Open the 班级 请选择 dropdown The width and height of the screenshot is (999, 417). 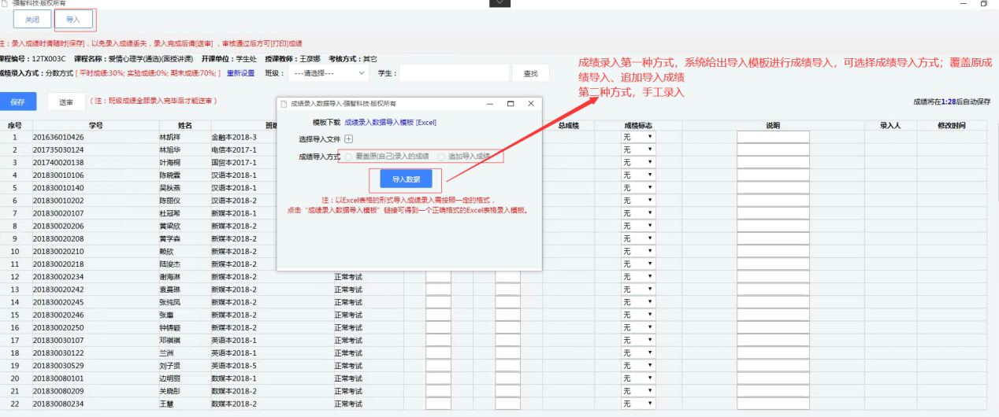[328, 73]
